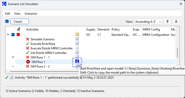Screen dimensions: 185x98
Task: Expand the ISM Runs 2 - 2 node
Action: pos(13,67)
